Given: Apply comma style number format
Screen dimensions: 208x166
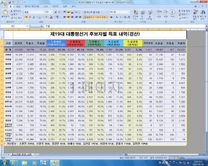Looking at the screenshot, I should [121, 17].
